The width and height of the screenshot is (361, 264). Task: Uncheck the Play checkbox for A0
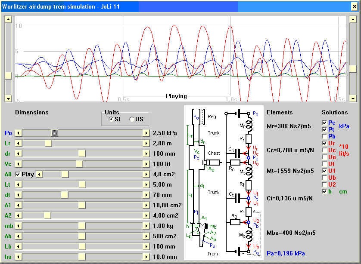18,174
